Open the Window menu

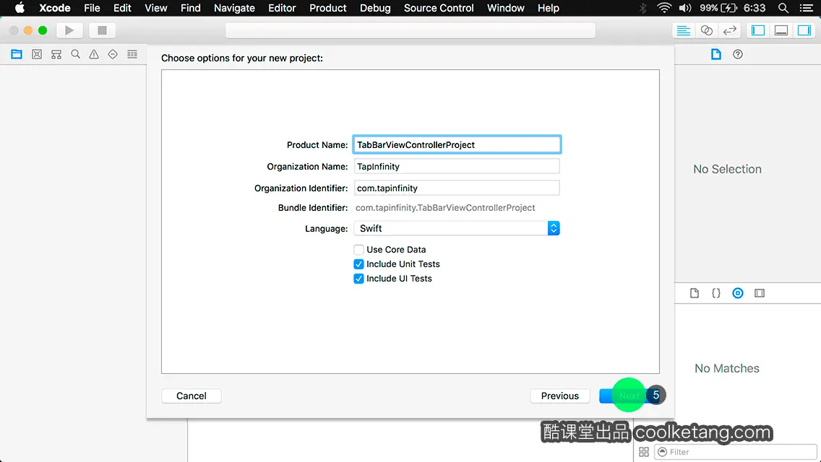506,8
